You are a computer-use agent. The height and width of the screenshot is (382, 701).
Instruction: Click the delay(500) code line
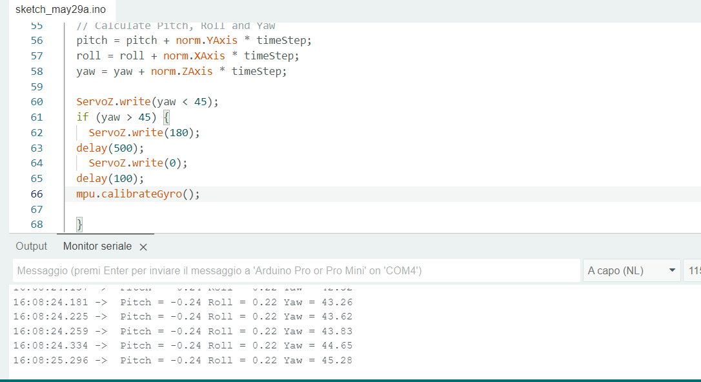coord(110,148)
